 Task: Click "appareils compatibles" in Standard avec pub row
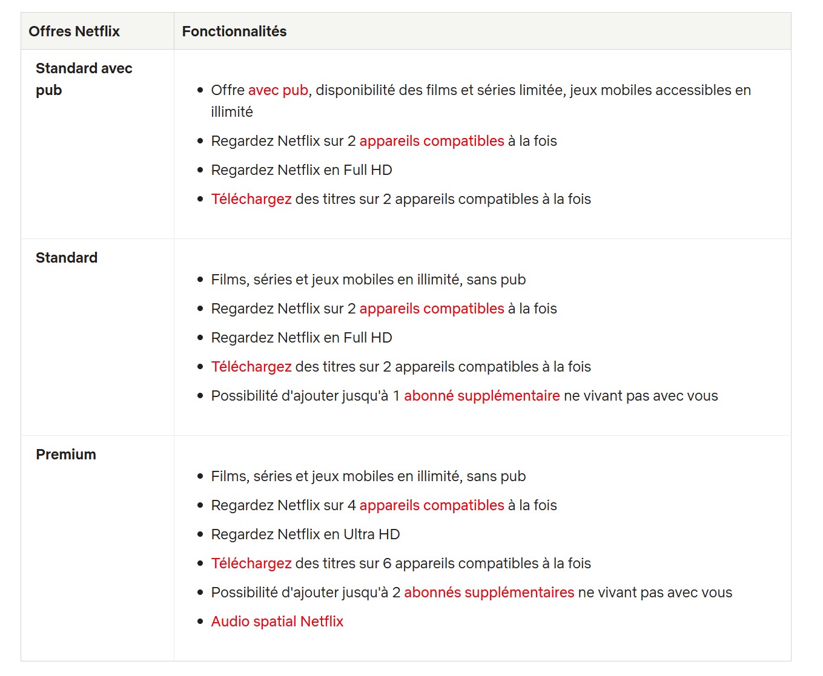[x=431, y=141]
